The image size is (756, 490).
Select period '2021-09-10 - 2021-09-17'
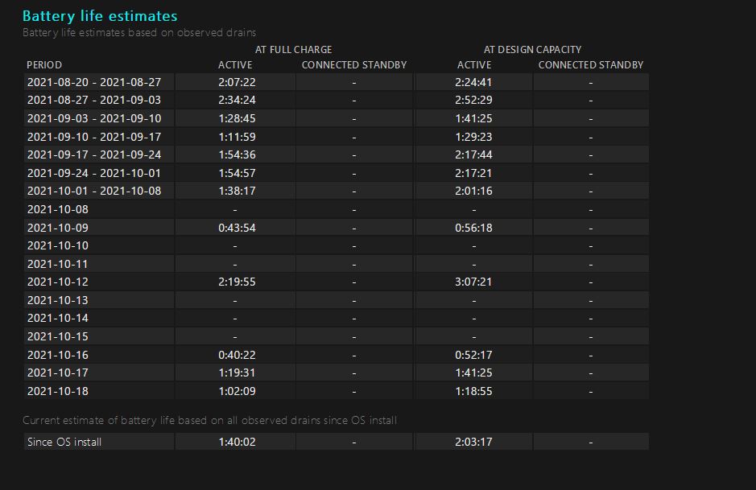tap(94, 136)
